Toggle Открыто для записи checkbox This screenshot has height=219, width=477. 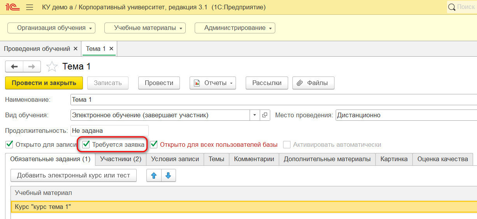[9, 144]
